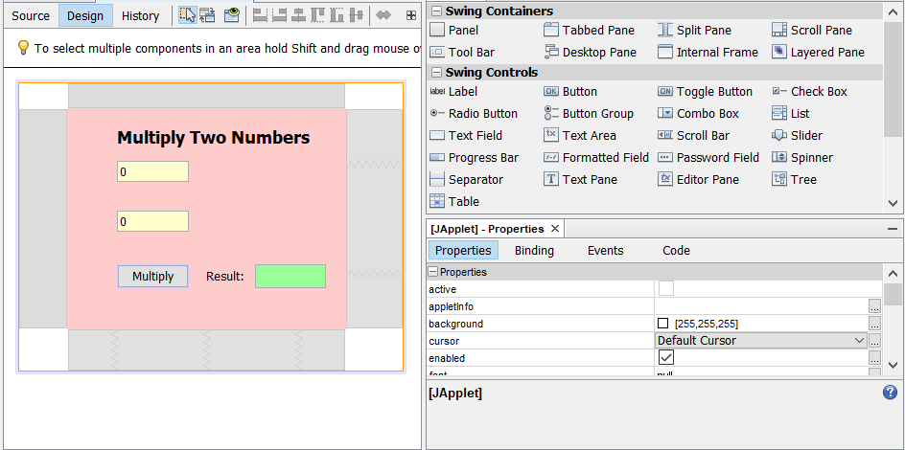The width and height of the screenshot is (905, 450).
Task: Click the Multiply button in the form
Action: pyautogui.click(x=153, y=276)
